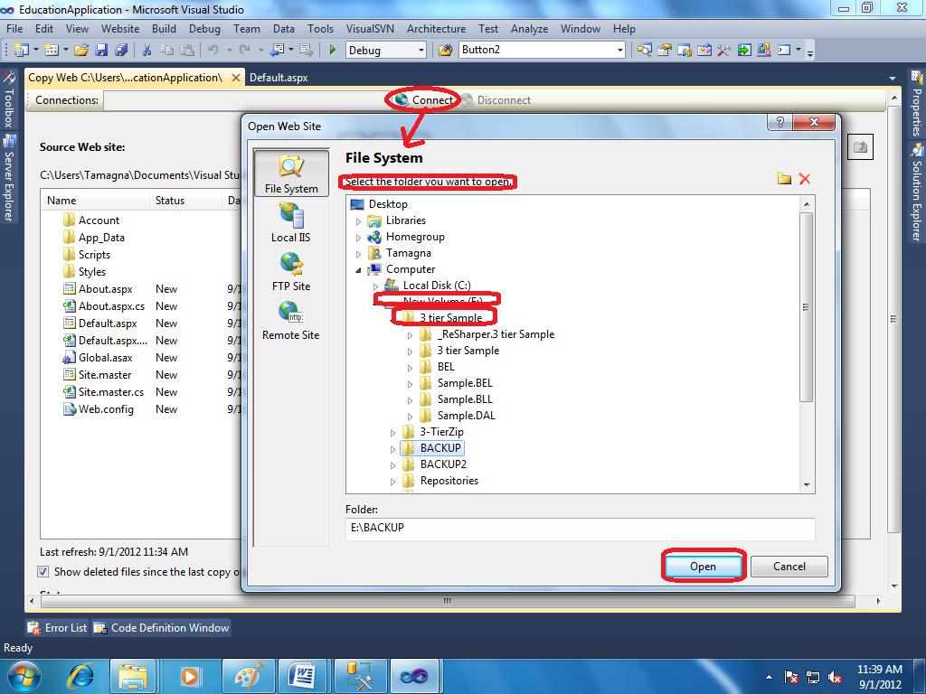Screen dimensions: 926x694
Task: Open the Code Definition Window tab
Action: coord(161,628)
